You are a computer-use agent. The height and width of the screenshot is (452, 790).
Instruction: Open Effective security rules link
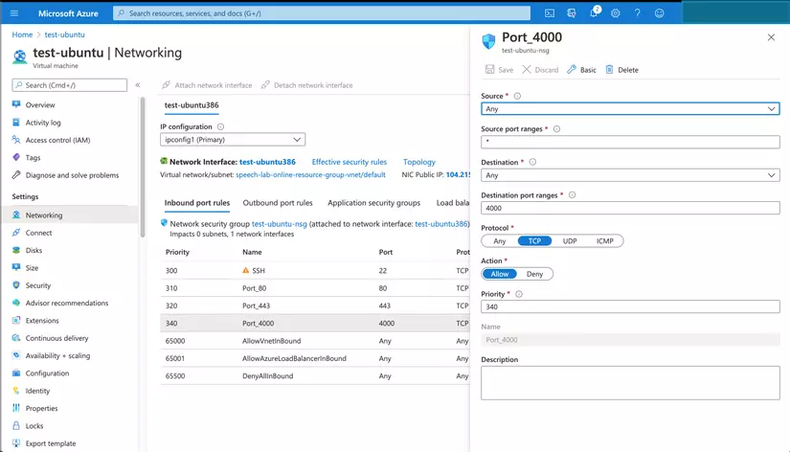point(350,162)
